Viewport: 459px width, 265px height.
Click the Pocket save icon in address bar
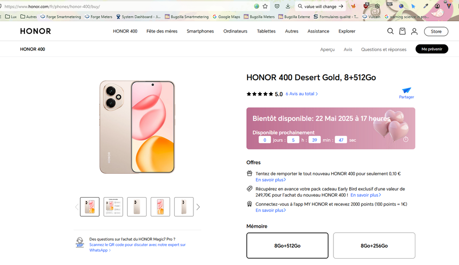277,6
